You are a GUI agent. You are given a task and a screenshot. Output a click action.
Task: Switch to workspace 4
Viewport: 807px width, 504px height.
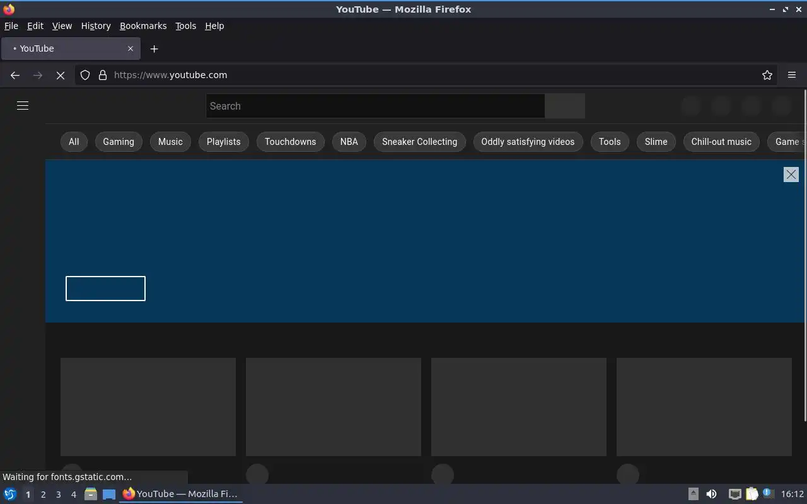[x=73, y=495]
